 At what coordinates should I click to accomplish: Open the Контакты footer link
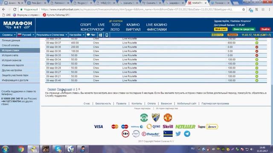136,104
